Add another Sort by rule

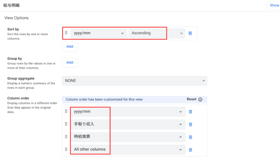coord(70,47)
